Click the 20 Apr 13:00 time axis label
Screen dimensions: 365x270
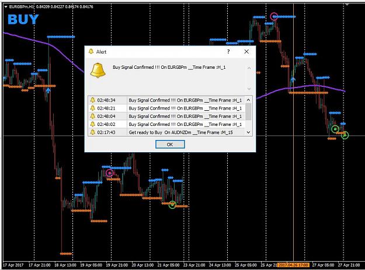point(142,265)
